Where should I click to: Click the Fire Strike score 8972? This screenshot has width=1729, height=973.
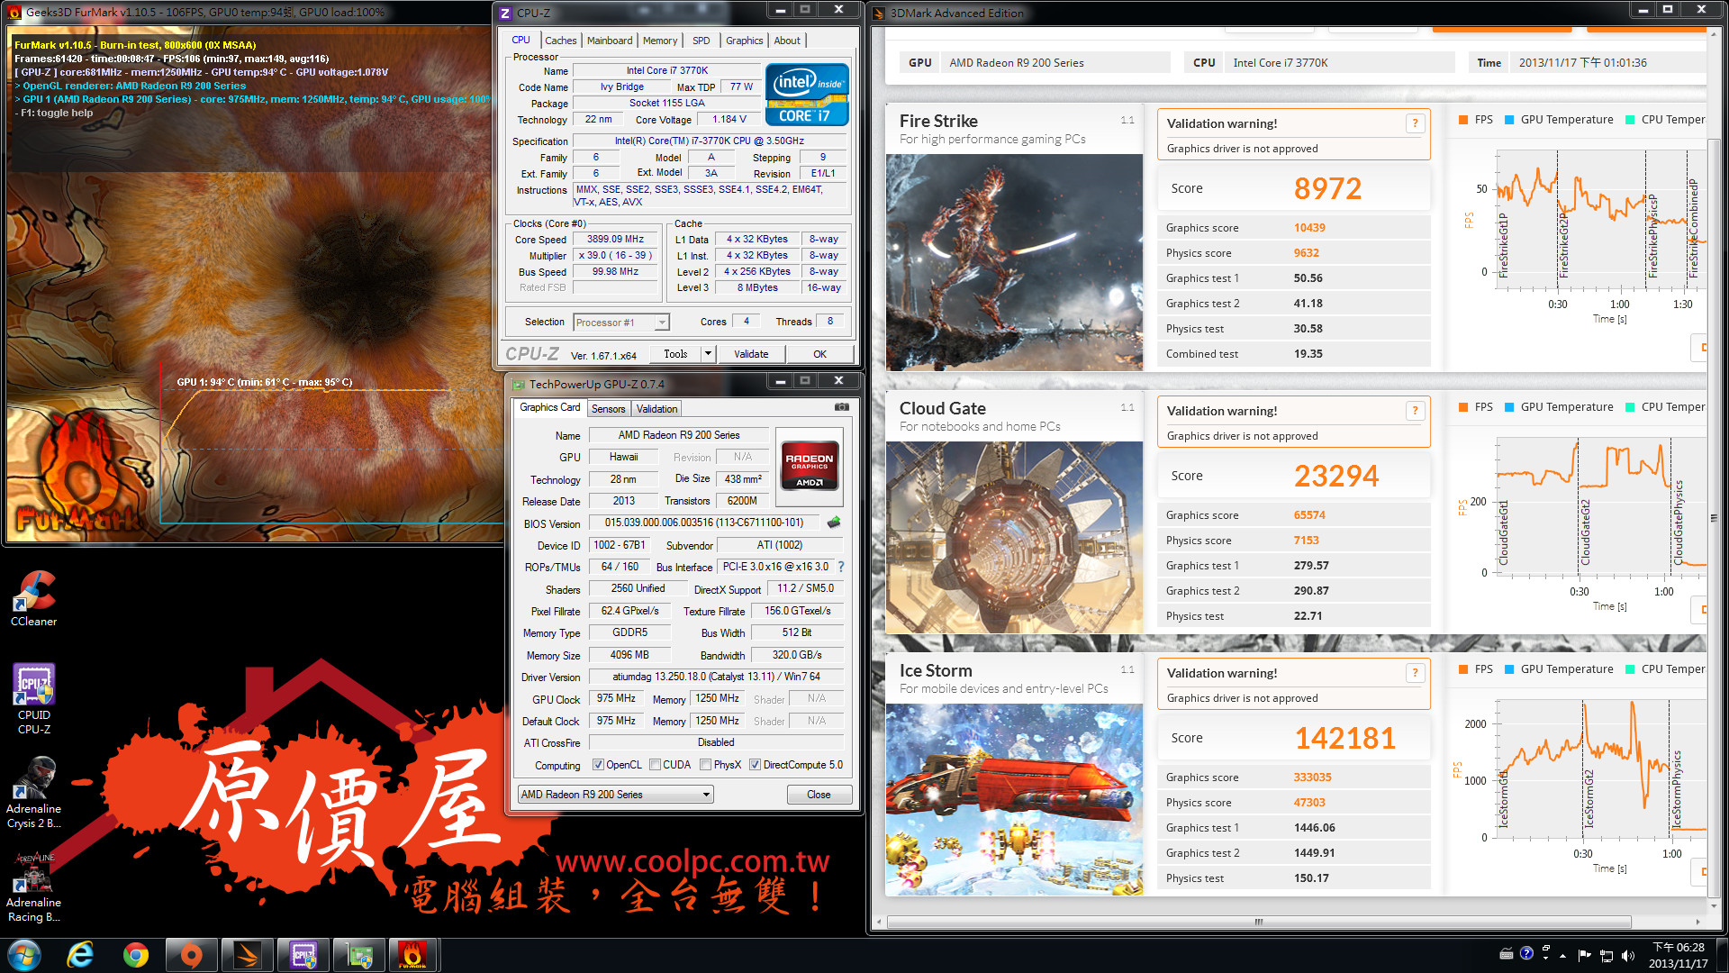coord(1327,188)
